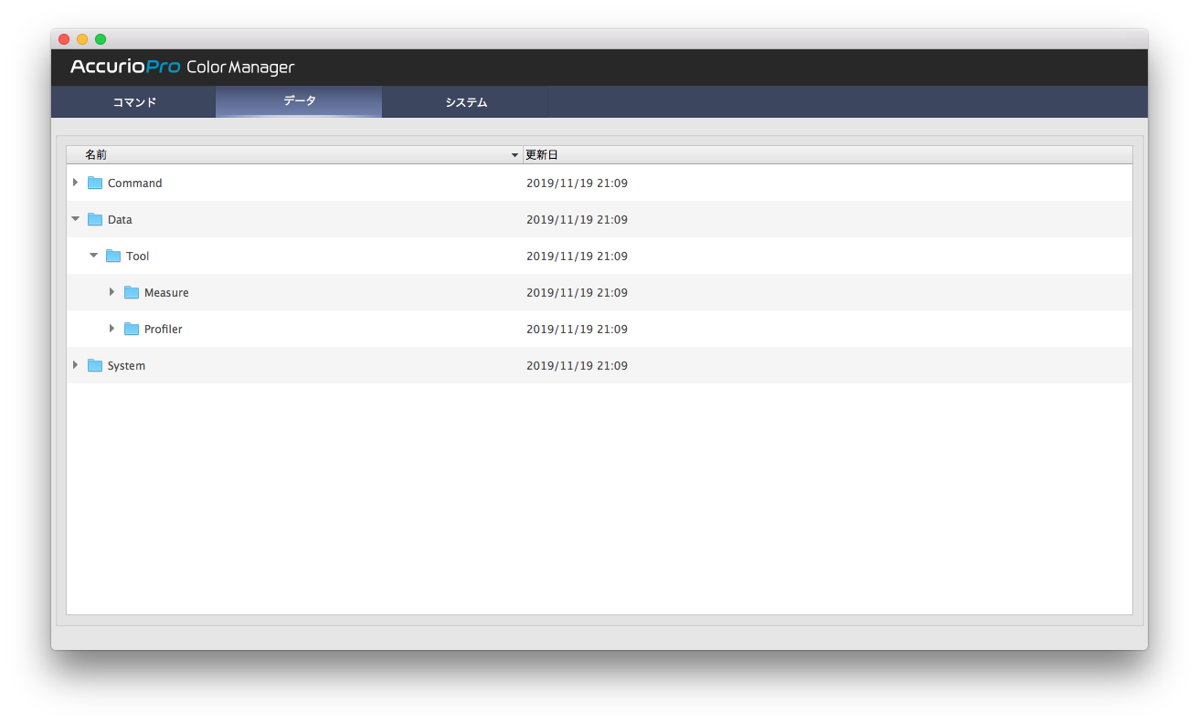
Task: Click the Measure row's update date
Action: (577, 292)
